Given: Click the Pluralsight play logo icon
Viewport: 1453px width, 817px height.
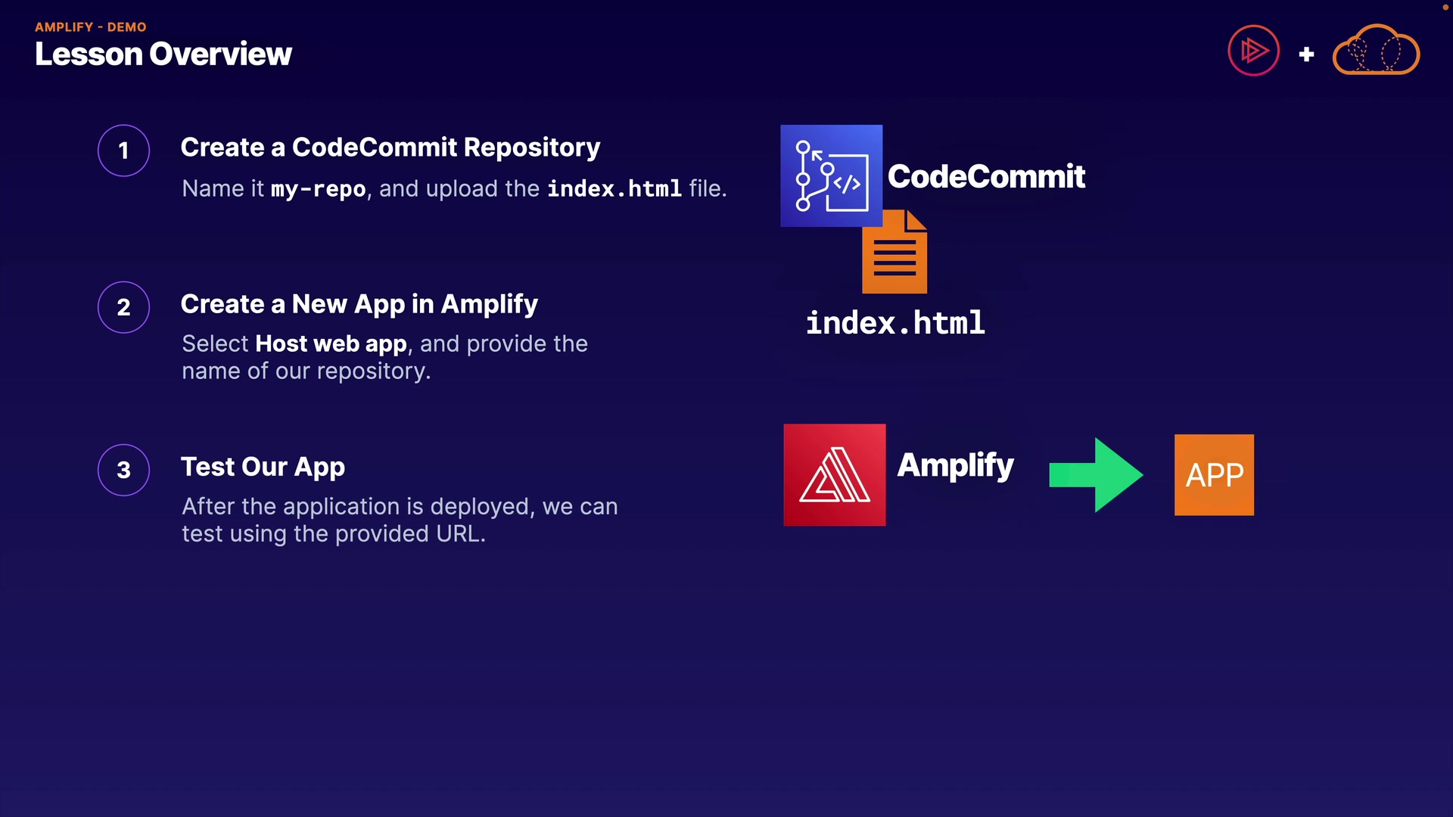Looking at the screenshot, I should 1253,51.
